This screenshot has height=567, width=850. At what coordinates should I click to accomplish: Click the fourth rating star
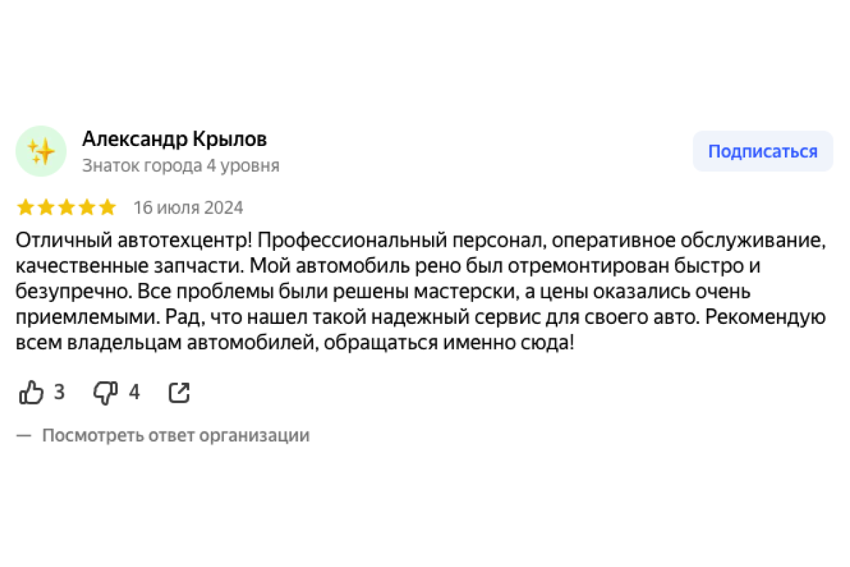(x=87, y=208)
